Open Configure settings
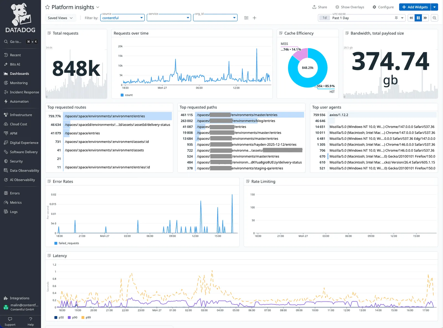The width and height of the screenshot is (443, 328). (383, 7)
